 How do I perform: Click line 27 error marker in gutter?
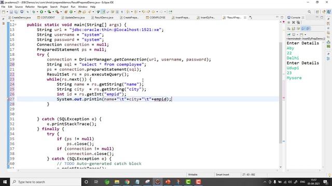8,99
